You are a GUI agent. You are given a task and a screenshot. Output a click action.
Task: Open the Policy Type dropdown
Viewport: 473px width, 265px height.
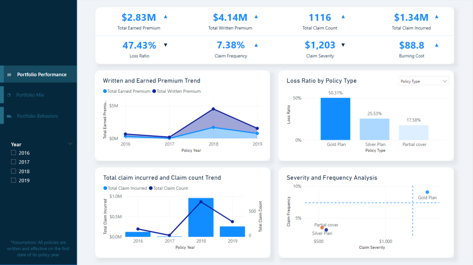pyautogui.click(x=423, y=81)
